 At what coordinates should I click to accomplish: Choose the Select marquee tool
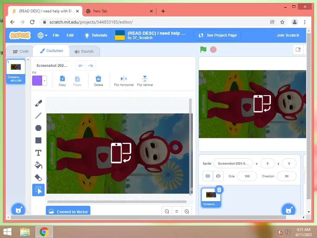(38, 190)
